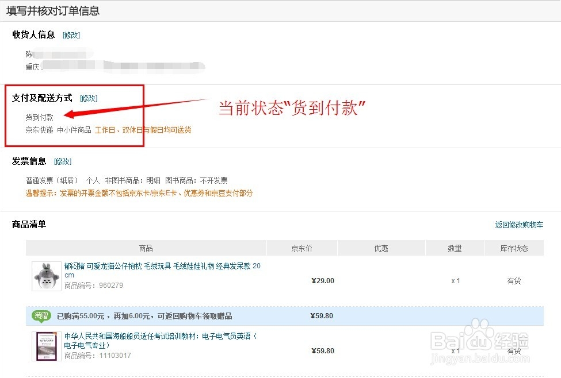Click 修改 link next to 收货人信息
Viewport: 561px width, 378px height.
(71, 35)
